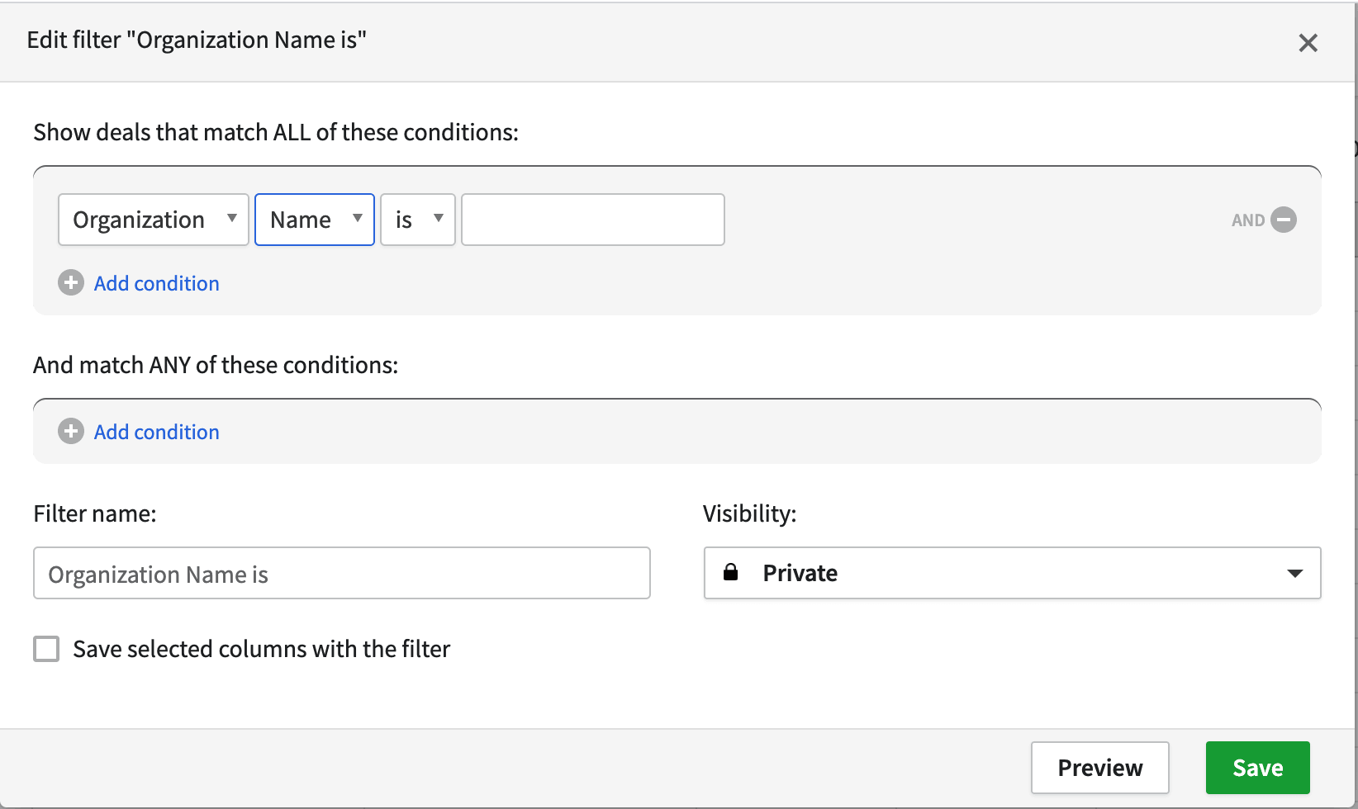Enable Save selected columns checkbox
Screen dimensions: 1358x809
tap(46, 649)
